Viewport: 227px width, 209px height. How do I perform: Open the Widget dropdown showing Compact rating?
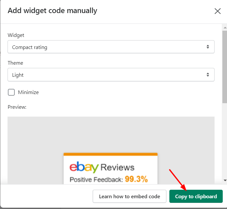click(x=111, y=47)
